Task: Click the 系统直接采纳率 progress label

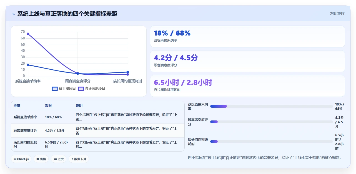Action: [198, 107]
